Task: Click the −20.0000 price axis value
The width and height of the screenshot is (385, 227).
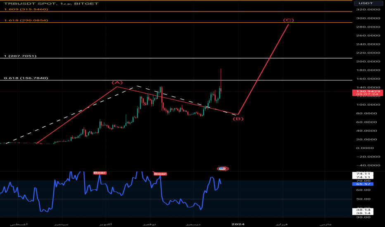Action: pos(368,156)
